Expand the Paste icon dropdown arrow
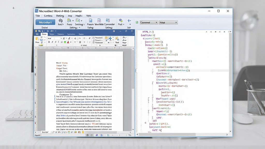This screenshot has width=265, height=149. (x=73, y=21)
